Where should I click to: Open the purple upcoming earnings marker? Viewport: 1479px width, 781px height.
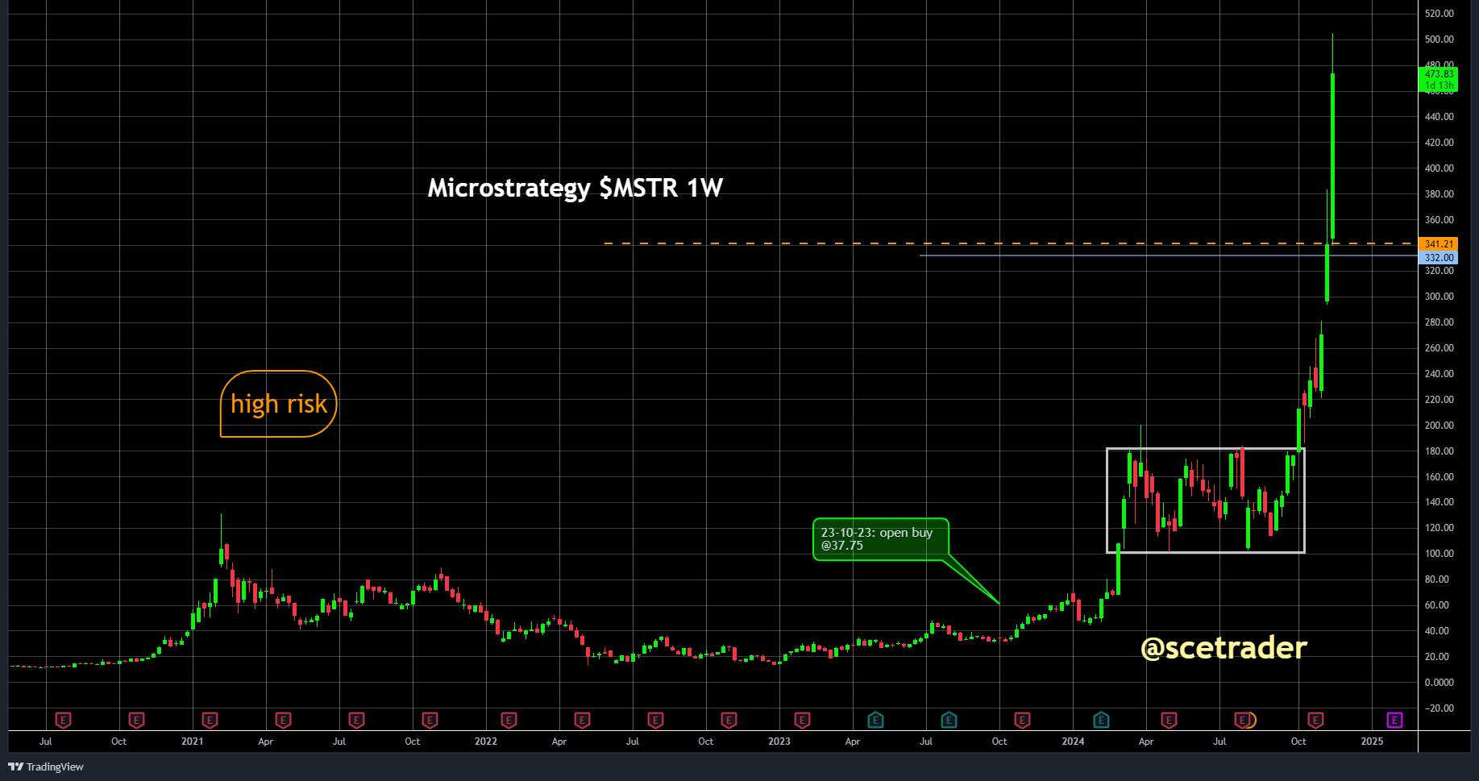(1394, 720)
